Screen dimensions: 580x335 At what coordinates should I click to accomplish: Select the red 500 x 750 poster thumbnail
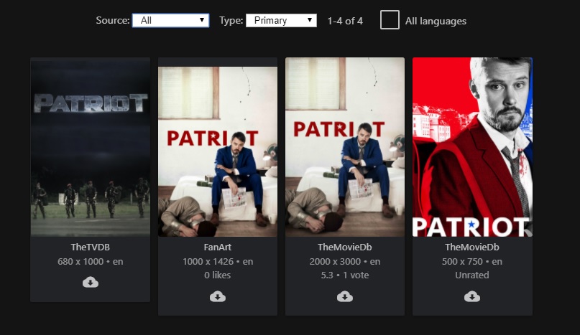tap(472, 146)
